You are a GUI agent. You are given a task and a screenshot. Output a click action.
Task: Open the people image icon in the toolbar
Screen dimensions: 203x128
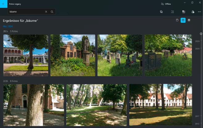click(x=184, y=12)
